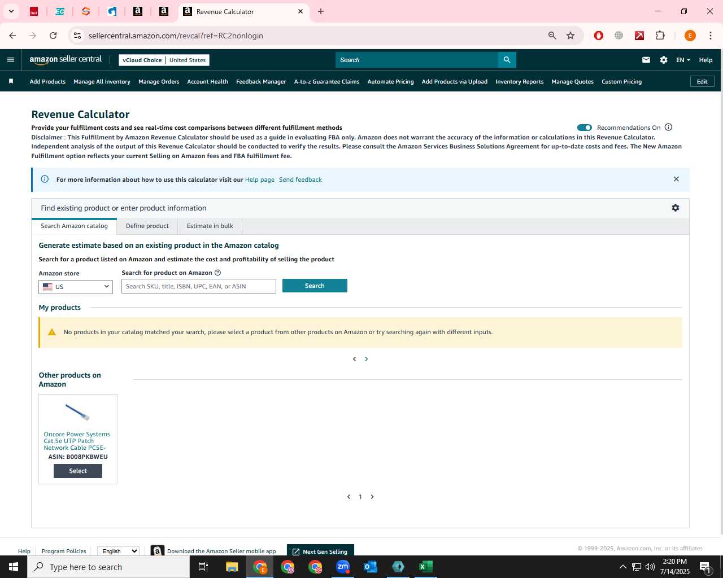
Task: Open Account Health menu item
Action: pos(207,81)
